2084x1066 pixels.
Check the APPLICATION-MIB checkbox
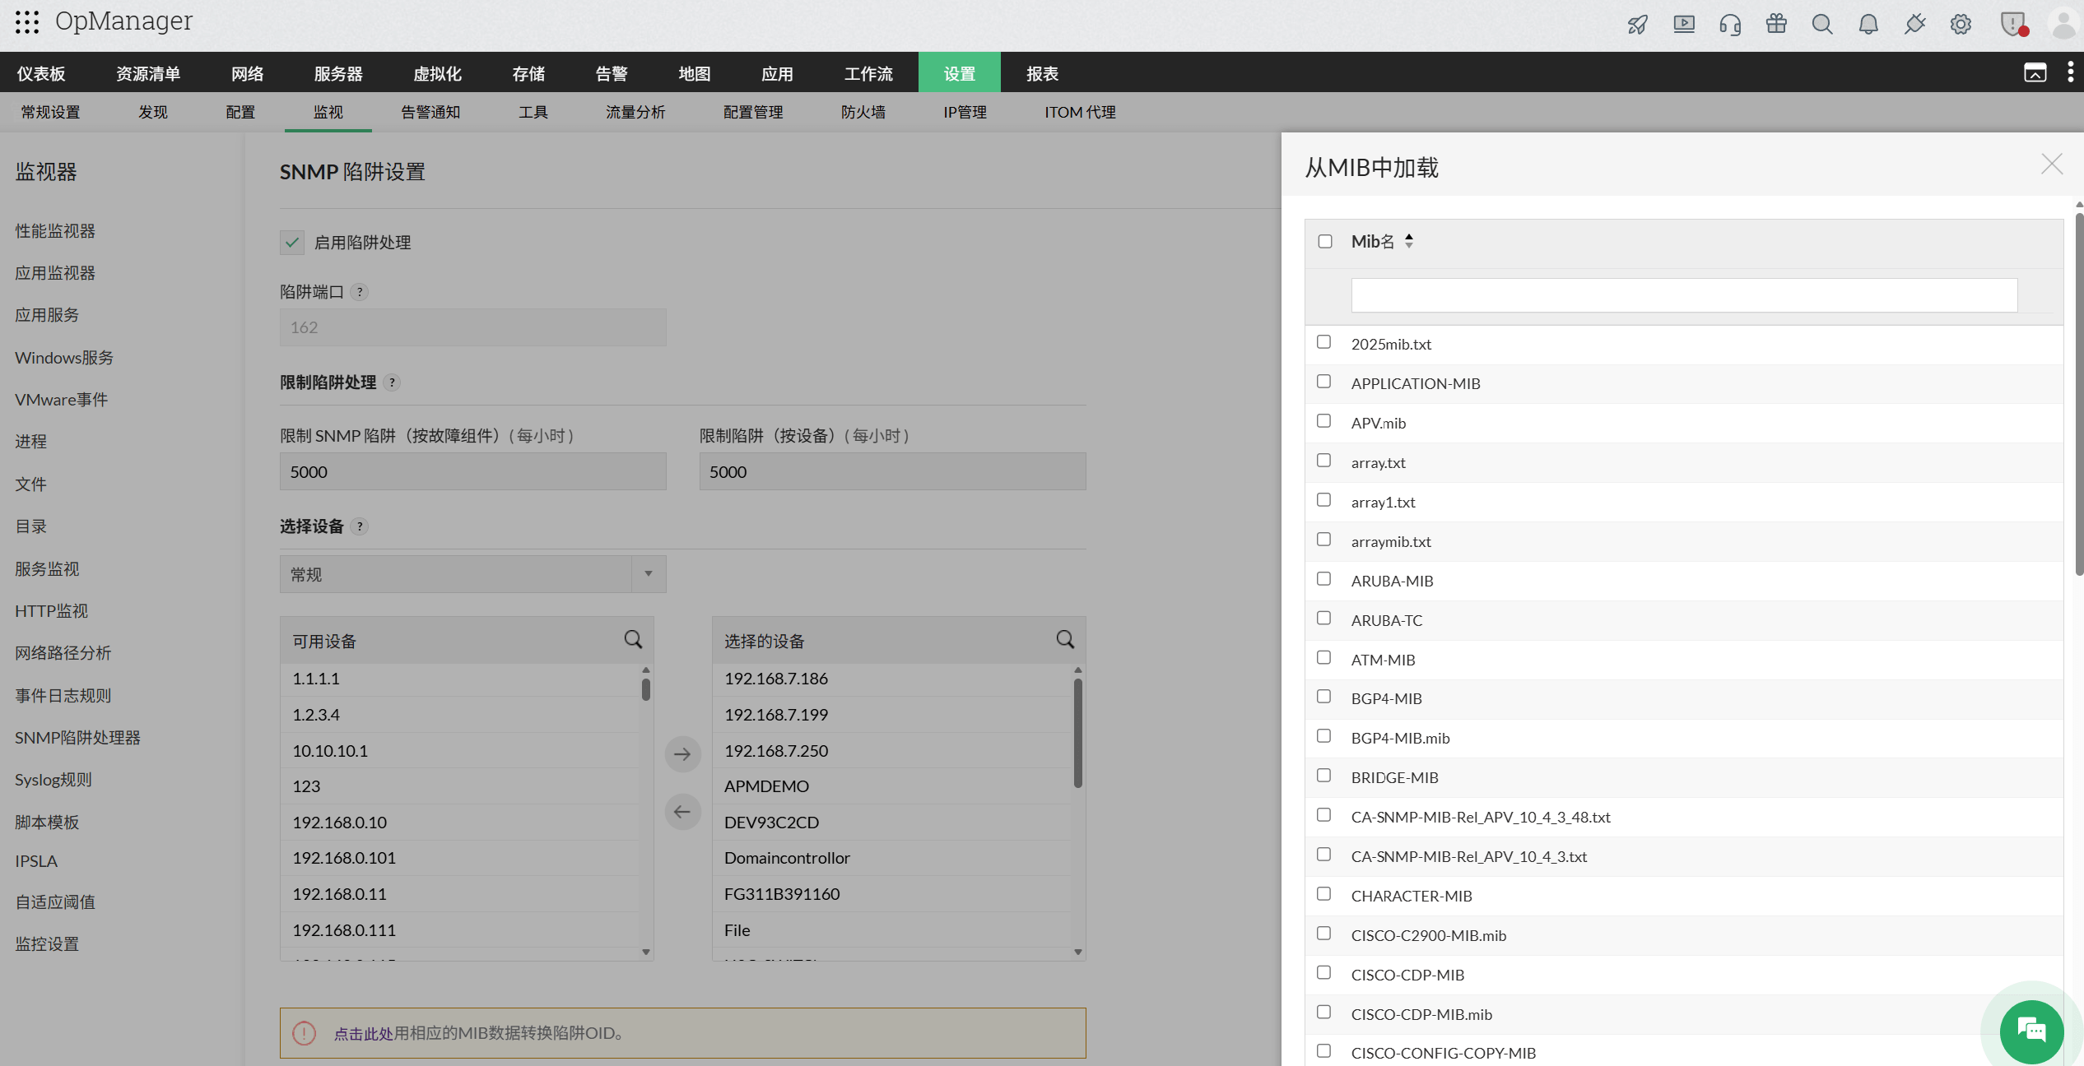click(x=1323, y=382)
